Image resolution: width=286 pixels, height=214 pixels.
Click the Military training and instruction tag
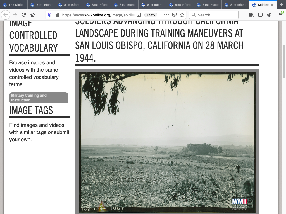[39, 98]
